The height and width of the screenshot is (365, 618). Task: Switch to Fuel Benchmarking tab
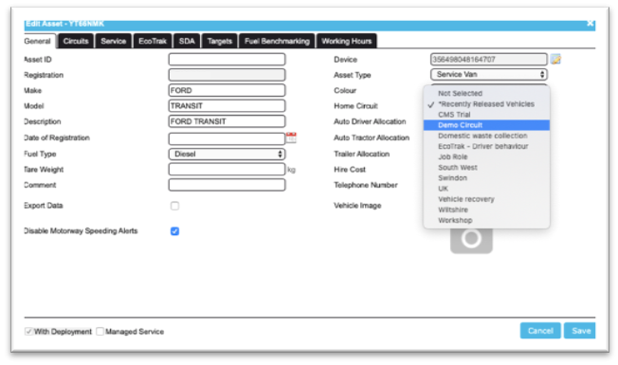pyautogui.click(x=277, y=41)
